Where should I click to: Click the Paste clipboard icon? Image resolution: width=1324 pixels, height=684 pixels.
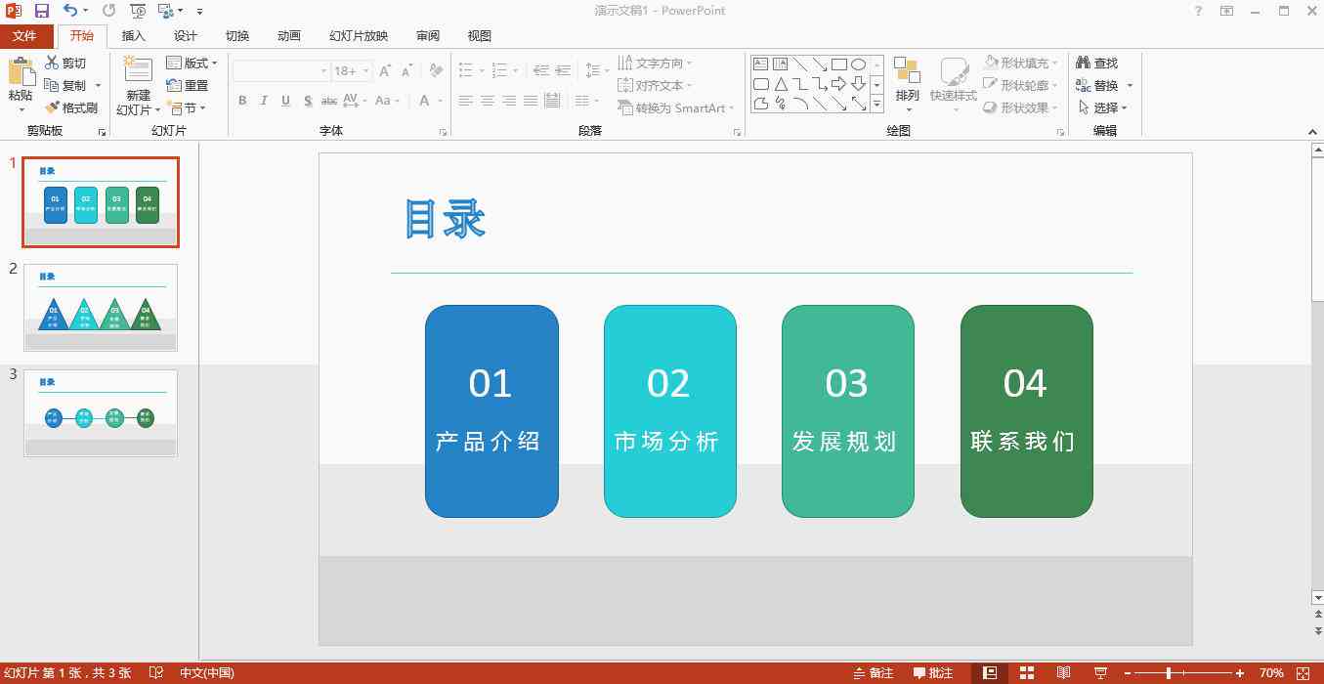[x=21, y=72]
